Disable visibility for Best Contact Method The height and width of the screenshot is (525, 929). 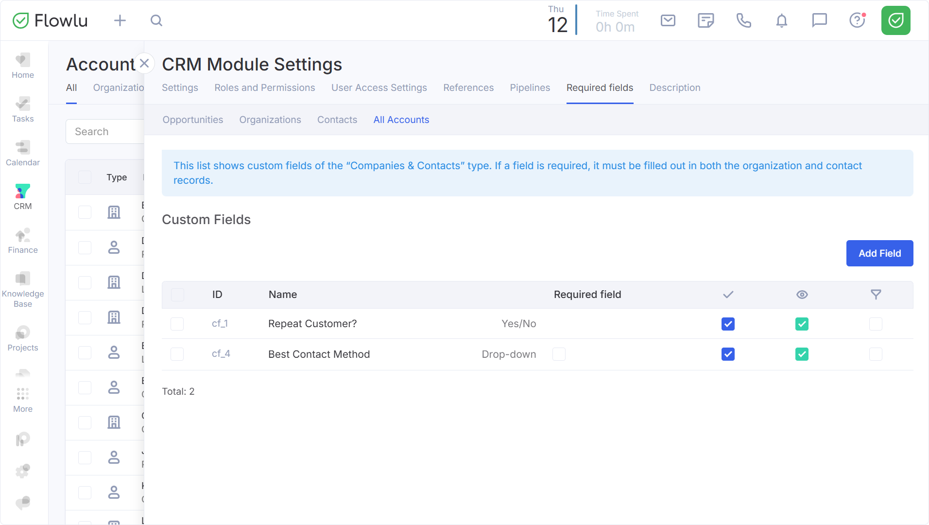click(x=802, y=354)
